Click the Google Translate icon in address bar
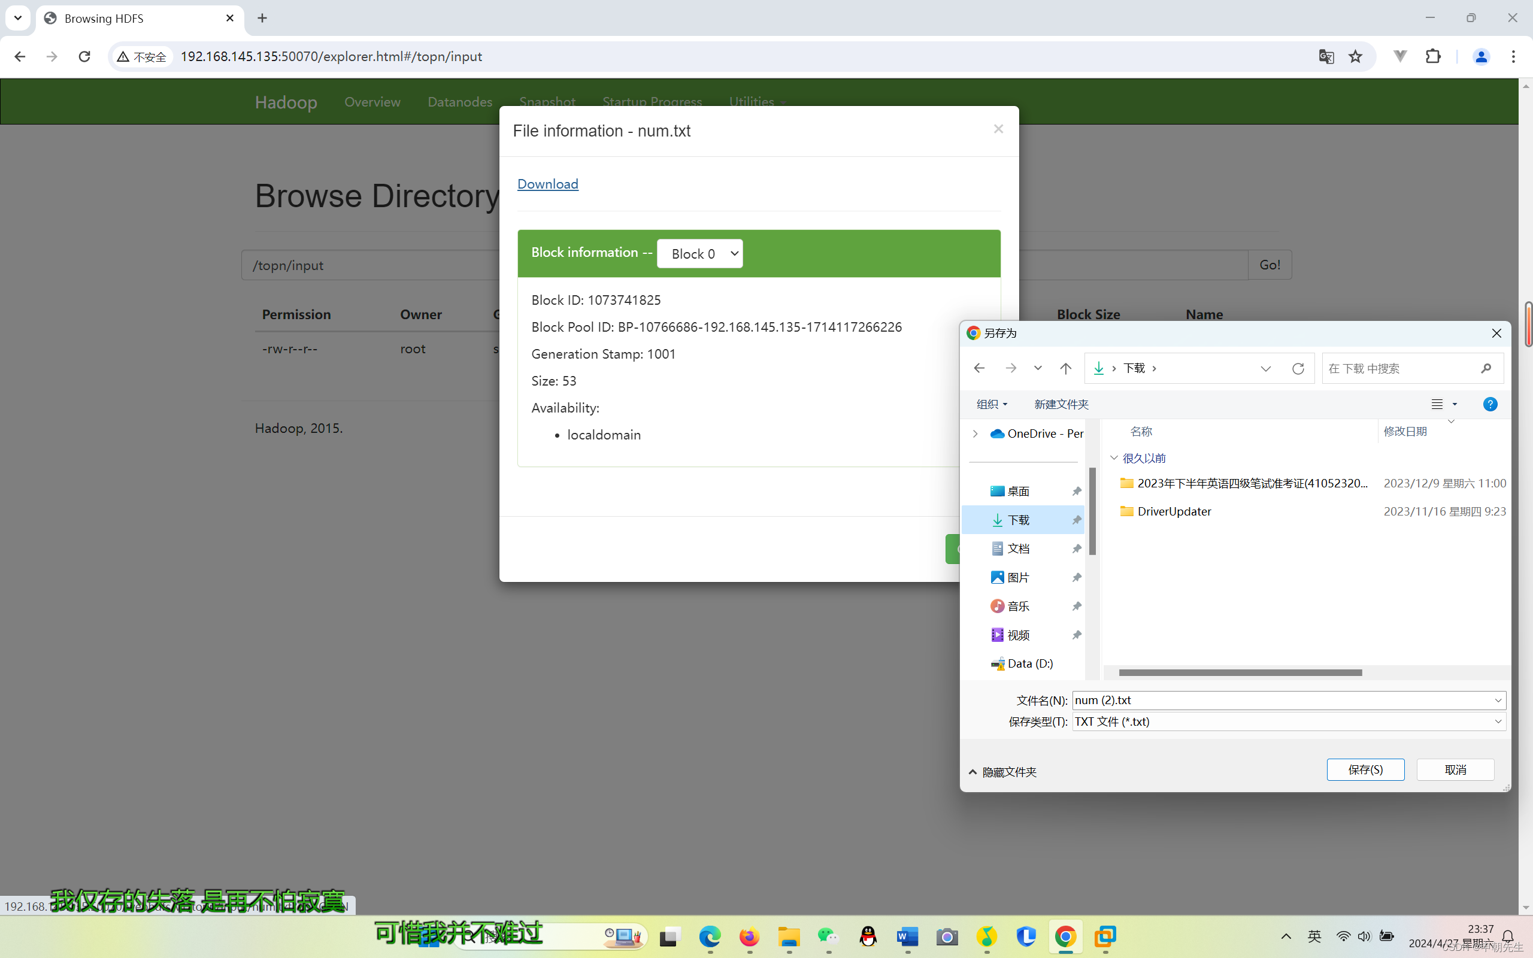This screenshot has width=1533, height=958. [x=1326, y=56]
